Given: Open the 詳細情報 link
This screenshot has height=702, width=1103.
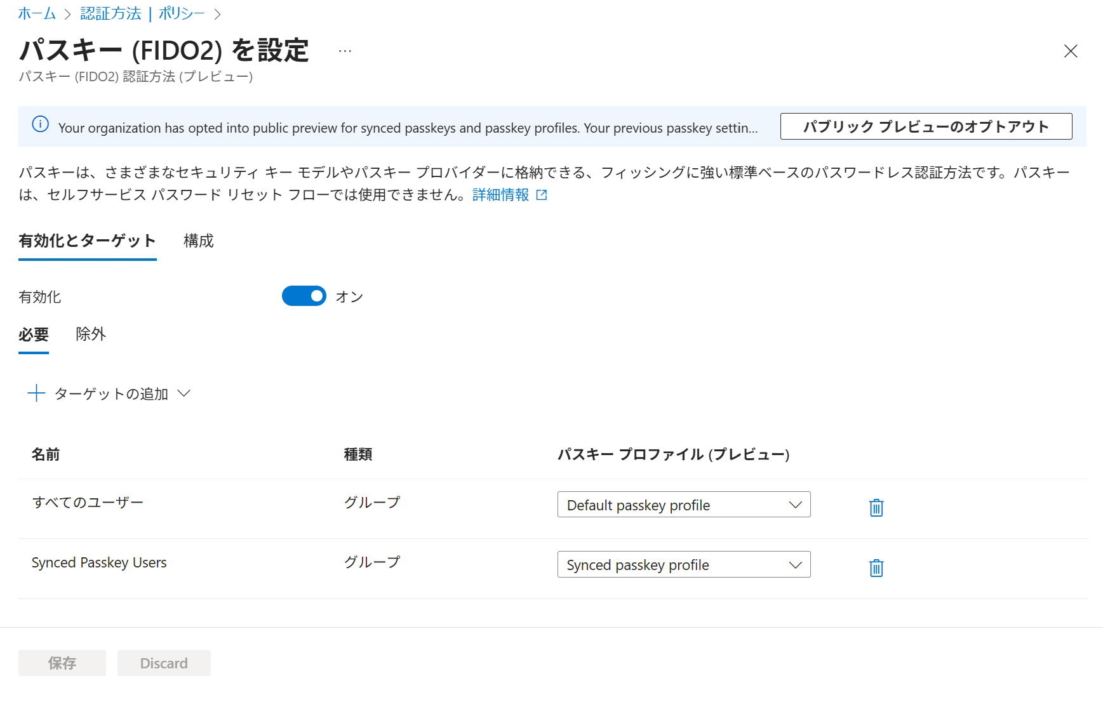Looking at the screenshot, I should [x=509, y=195].
